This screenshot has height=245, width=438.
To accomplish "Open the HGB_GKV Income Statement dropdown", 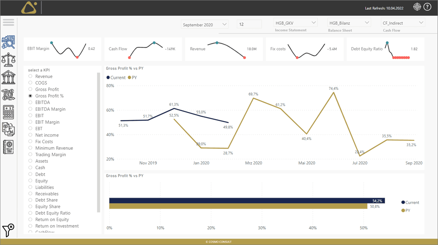I will tap(295, 23).
